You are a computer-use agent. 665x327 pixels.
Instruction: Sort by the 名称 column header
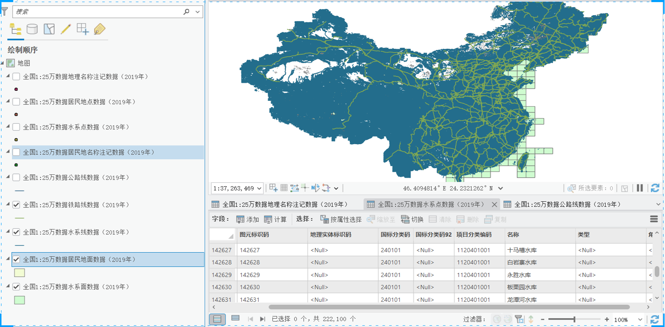539,235
